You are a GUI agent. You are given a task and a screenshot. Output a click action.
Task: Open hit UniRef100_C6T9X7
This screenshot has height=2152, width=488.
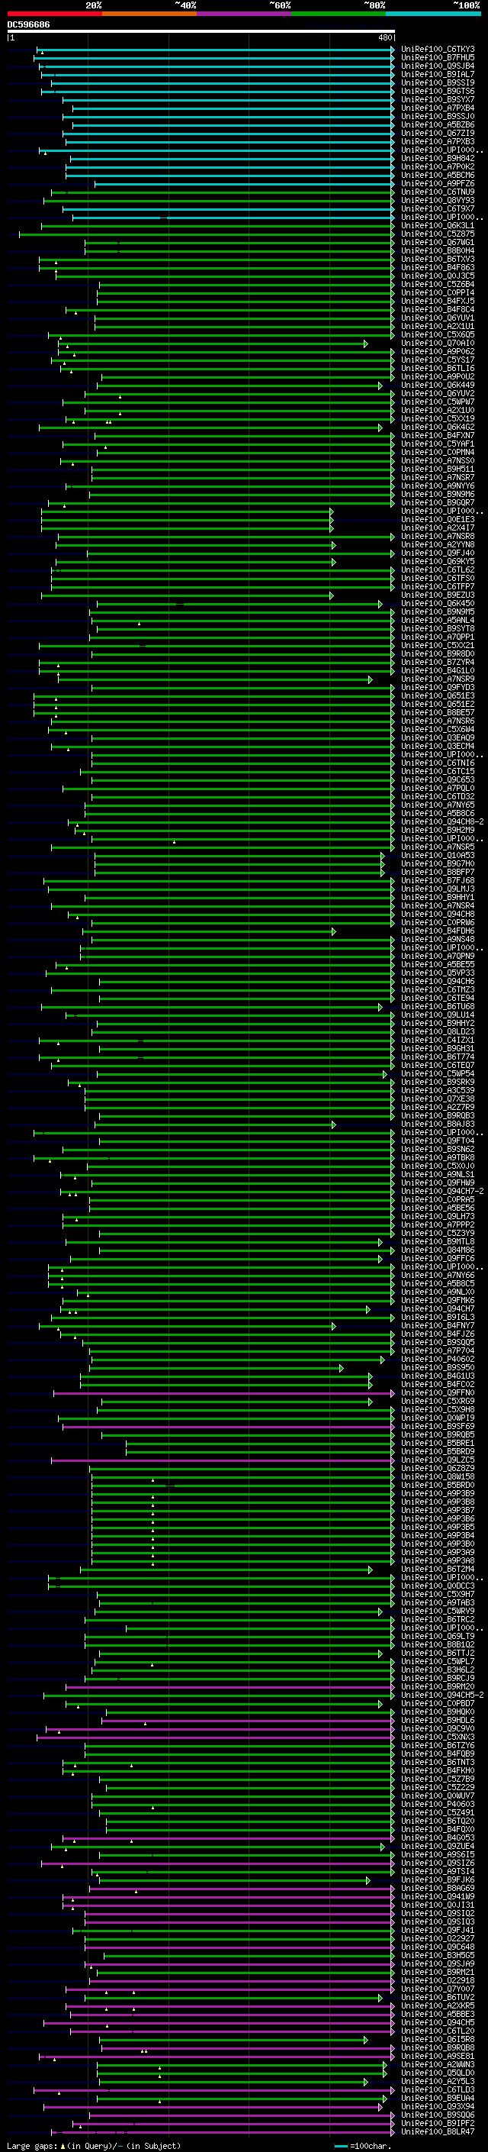[438, 209]
